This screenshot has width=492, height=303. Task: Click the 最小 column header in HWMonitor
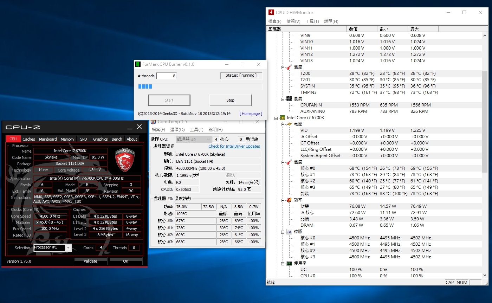pos(393,29)
